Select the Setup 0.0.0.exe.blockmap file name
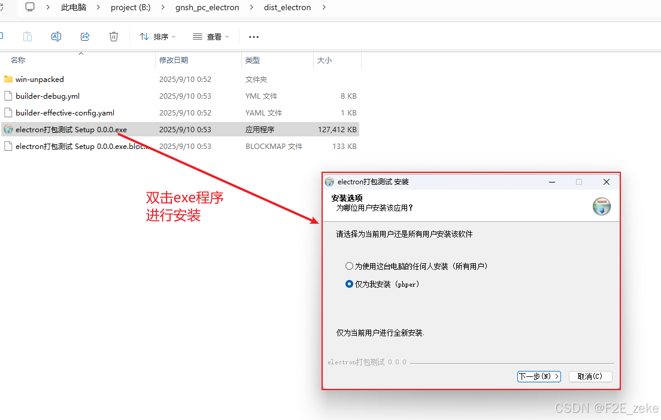 (82, 146)
